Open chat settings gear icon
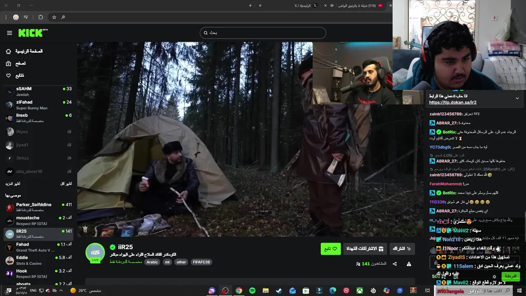Image resolution: width=526 pixels, height=296 pixels. pos(494,277)
